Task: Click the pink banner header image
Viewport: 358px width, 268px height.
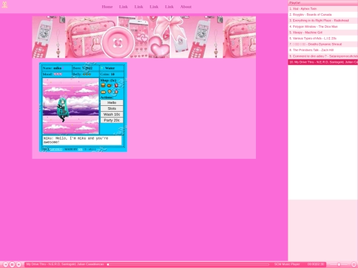Action: (144, 37)
